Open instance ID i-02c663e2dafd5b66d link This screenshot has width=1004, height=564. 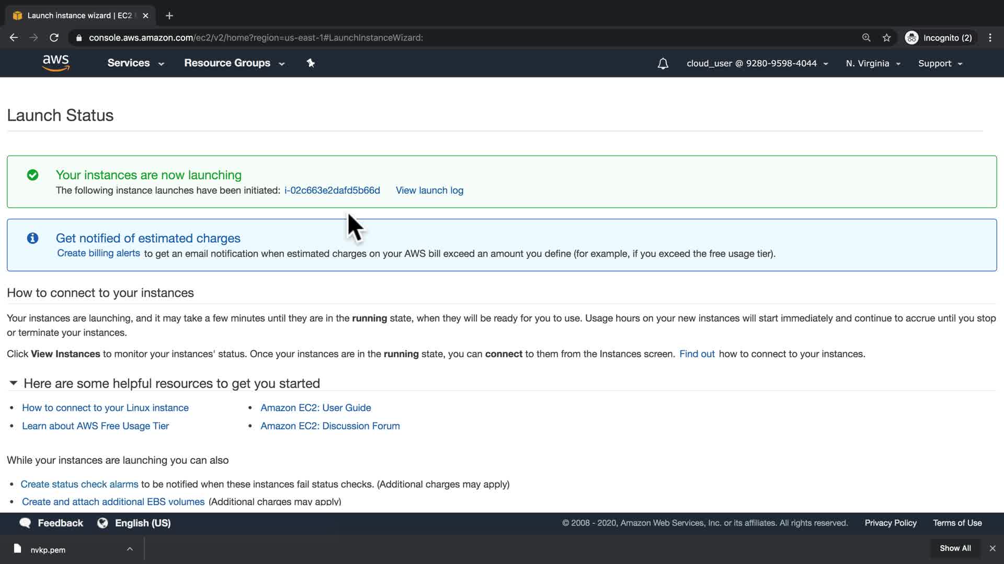[x=332, y=191]
